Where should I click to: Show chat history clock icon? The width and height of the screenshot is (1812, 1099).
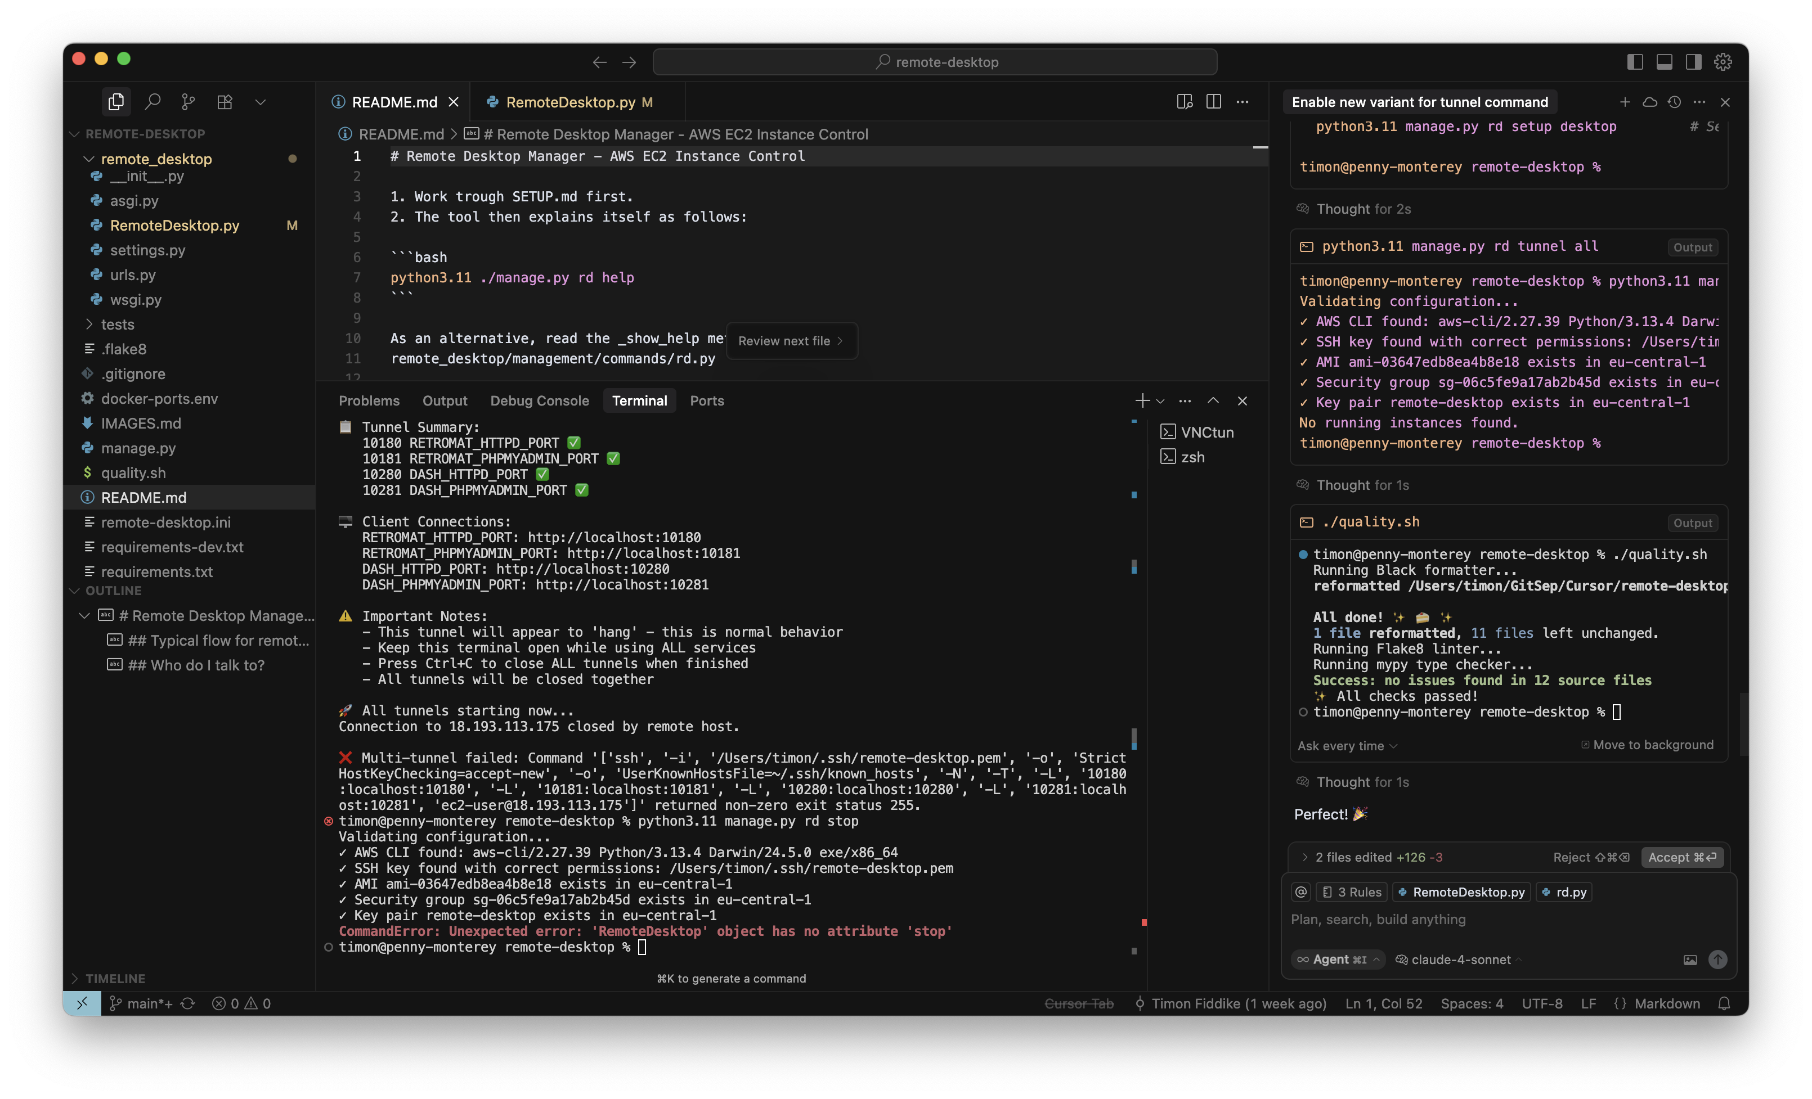1675,102
